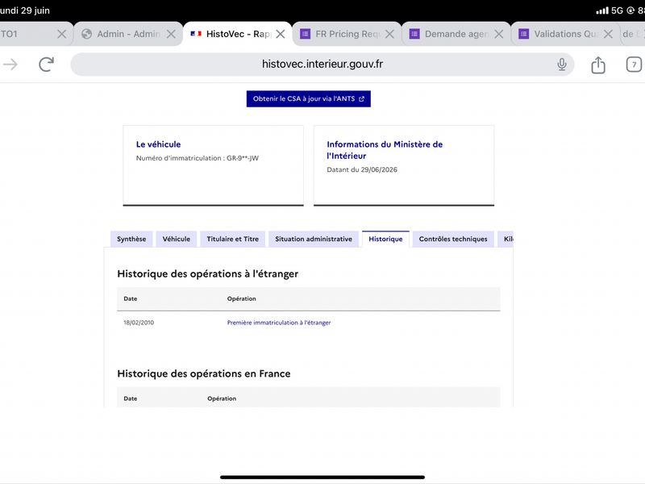Viewport: 645px width, 484px height.
Task: Open the Situation administrative tab
Action: [314, 239]
